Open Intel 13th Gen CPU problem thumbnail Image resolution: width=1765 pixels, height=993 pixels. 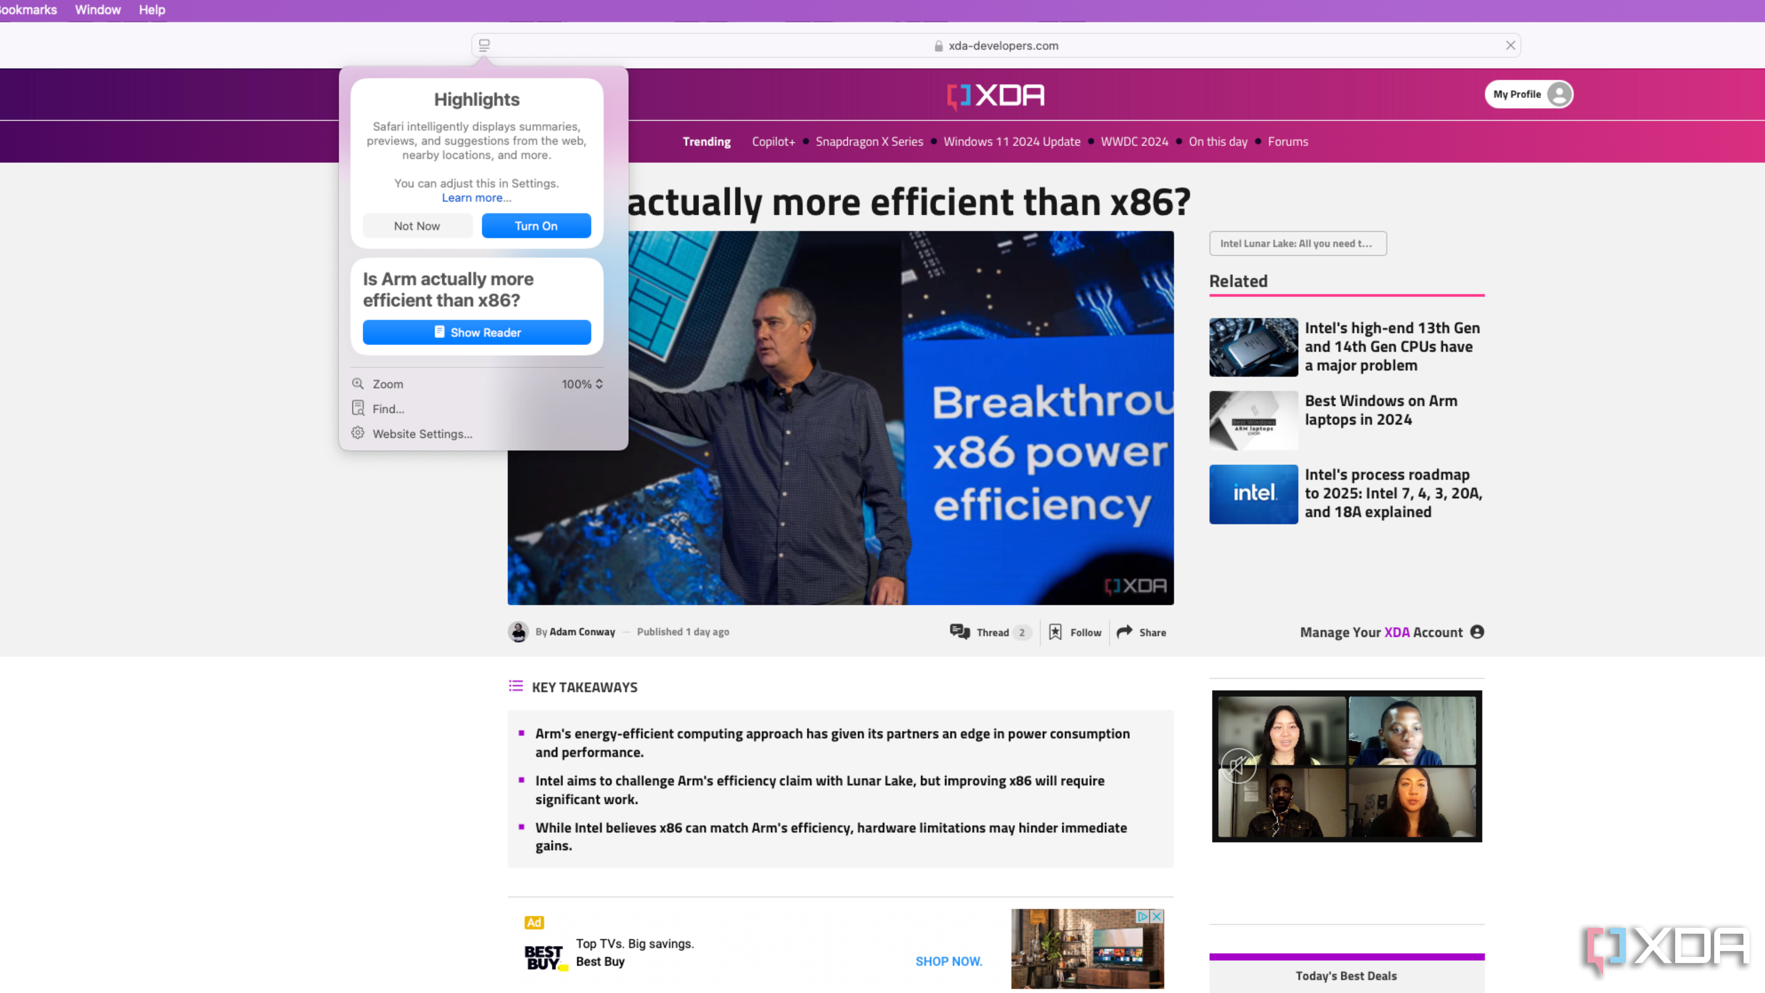tap(1253, 347)
